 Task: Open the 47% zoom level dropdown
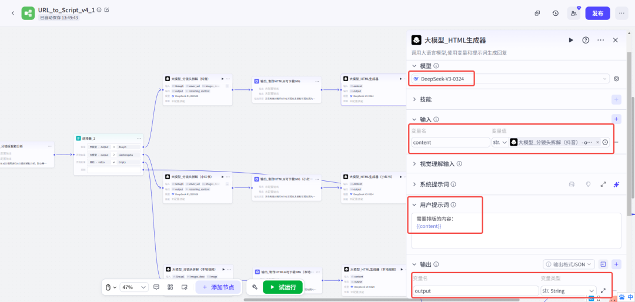134,287
